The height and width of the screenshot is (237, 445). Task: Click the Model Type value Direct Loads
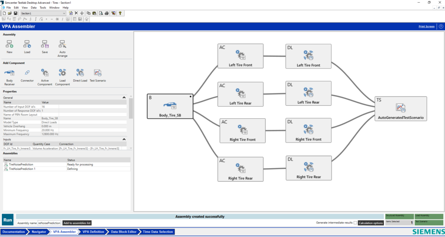click(x=49, y=122)
